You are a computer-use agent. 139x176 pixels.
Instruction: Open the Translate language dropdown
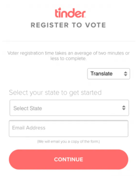[109, 74]
